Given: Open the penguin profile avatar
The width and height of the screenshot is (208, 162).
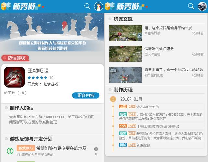Looking at the screenshot, I should click(x=98, y=6).
